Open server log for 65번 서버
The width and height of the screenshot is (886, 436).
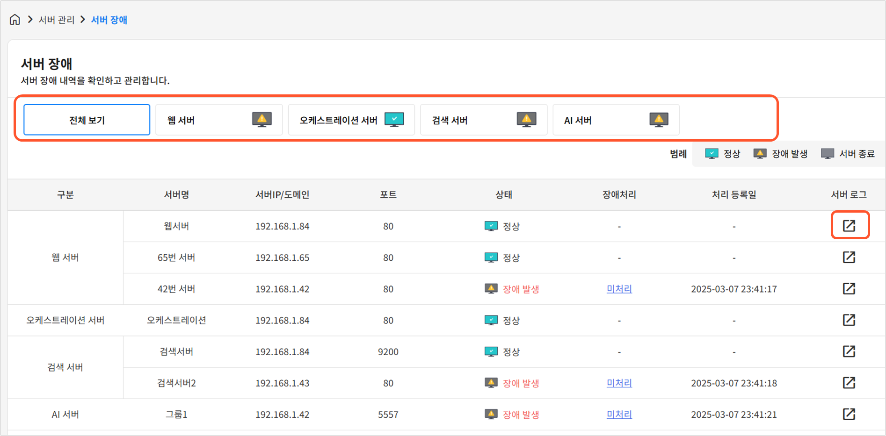(849, 257)
